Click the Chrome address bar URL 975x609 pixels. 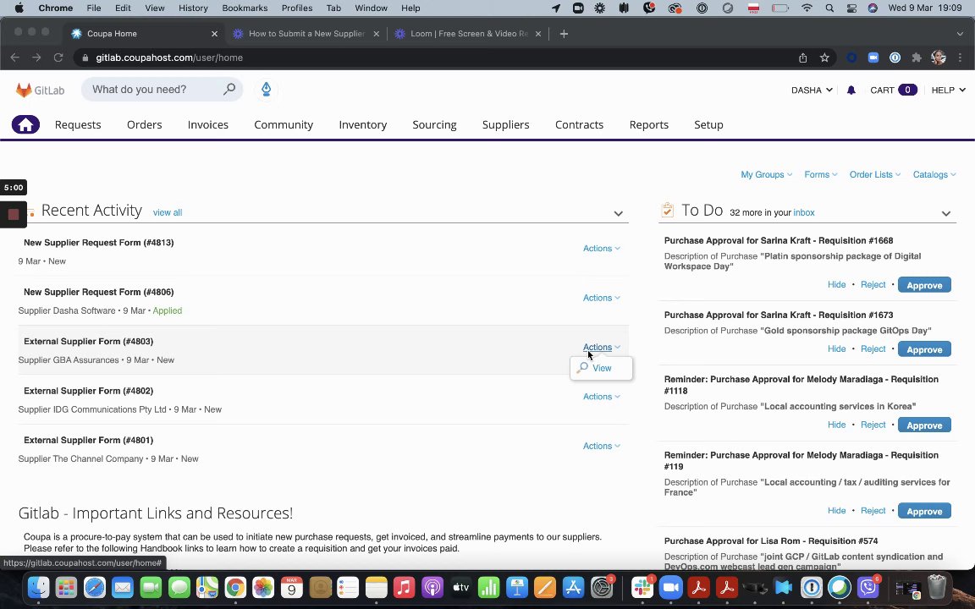169,58
